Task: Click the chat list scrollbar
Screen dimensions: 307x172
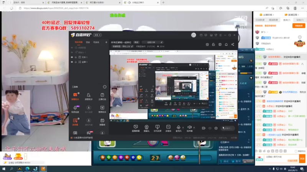Action: tap(306, 133)
